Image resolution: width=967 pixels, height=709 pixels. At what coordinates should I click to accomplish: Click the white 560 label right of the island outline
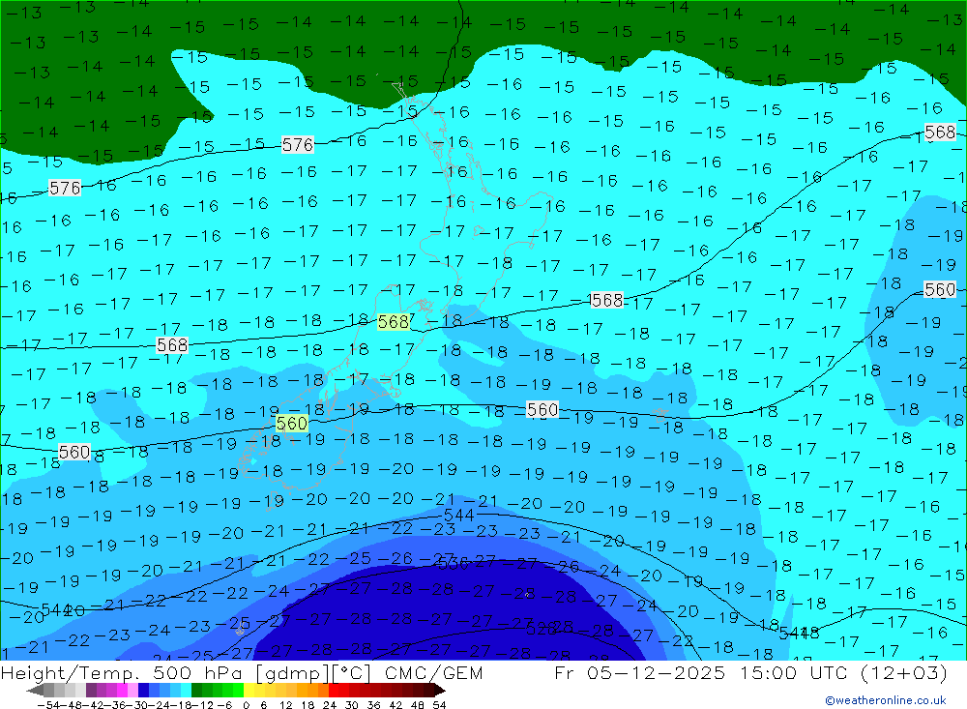point(542,410)
